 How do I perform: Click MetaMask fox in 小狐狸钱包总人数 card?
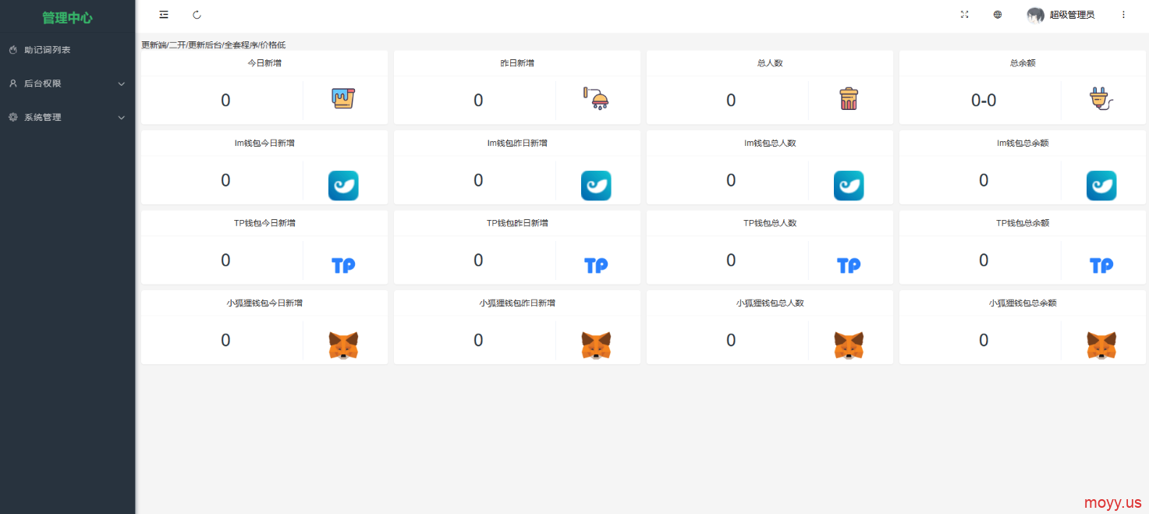pyautogui.click(x=849, y=345)
